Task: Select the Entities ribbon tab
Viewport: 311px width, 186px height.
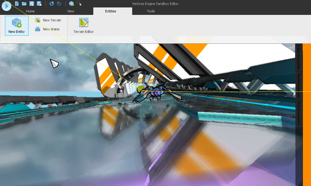Action: [111, 11]
